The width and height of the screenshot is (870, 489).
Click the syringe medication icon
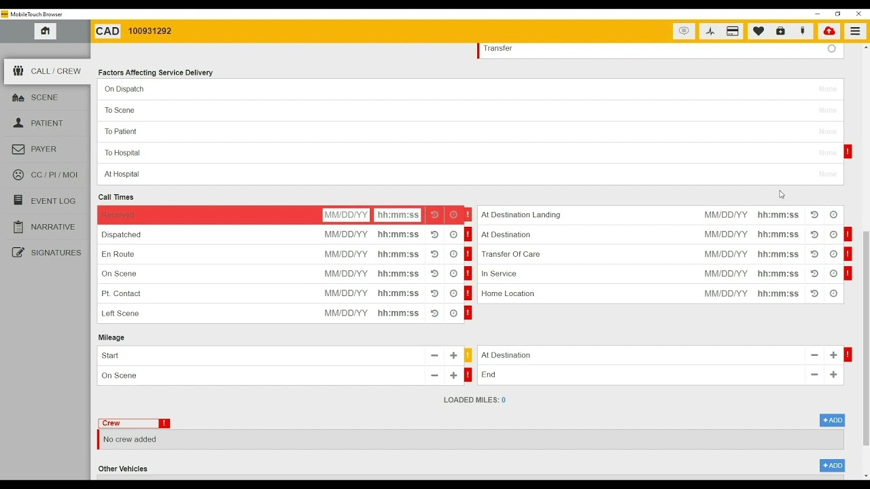coord(803,31)
